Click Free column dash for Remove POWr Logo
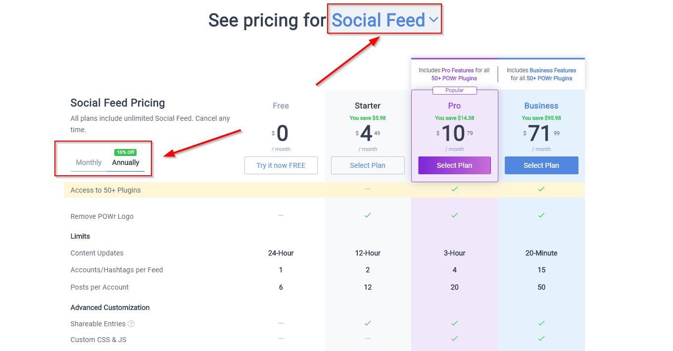The height and width of the screenshot is (351, 673). pos(281,215)
